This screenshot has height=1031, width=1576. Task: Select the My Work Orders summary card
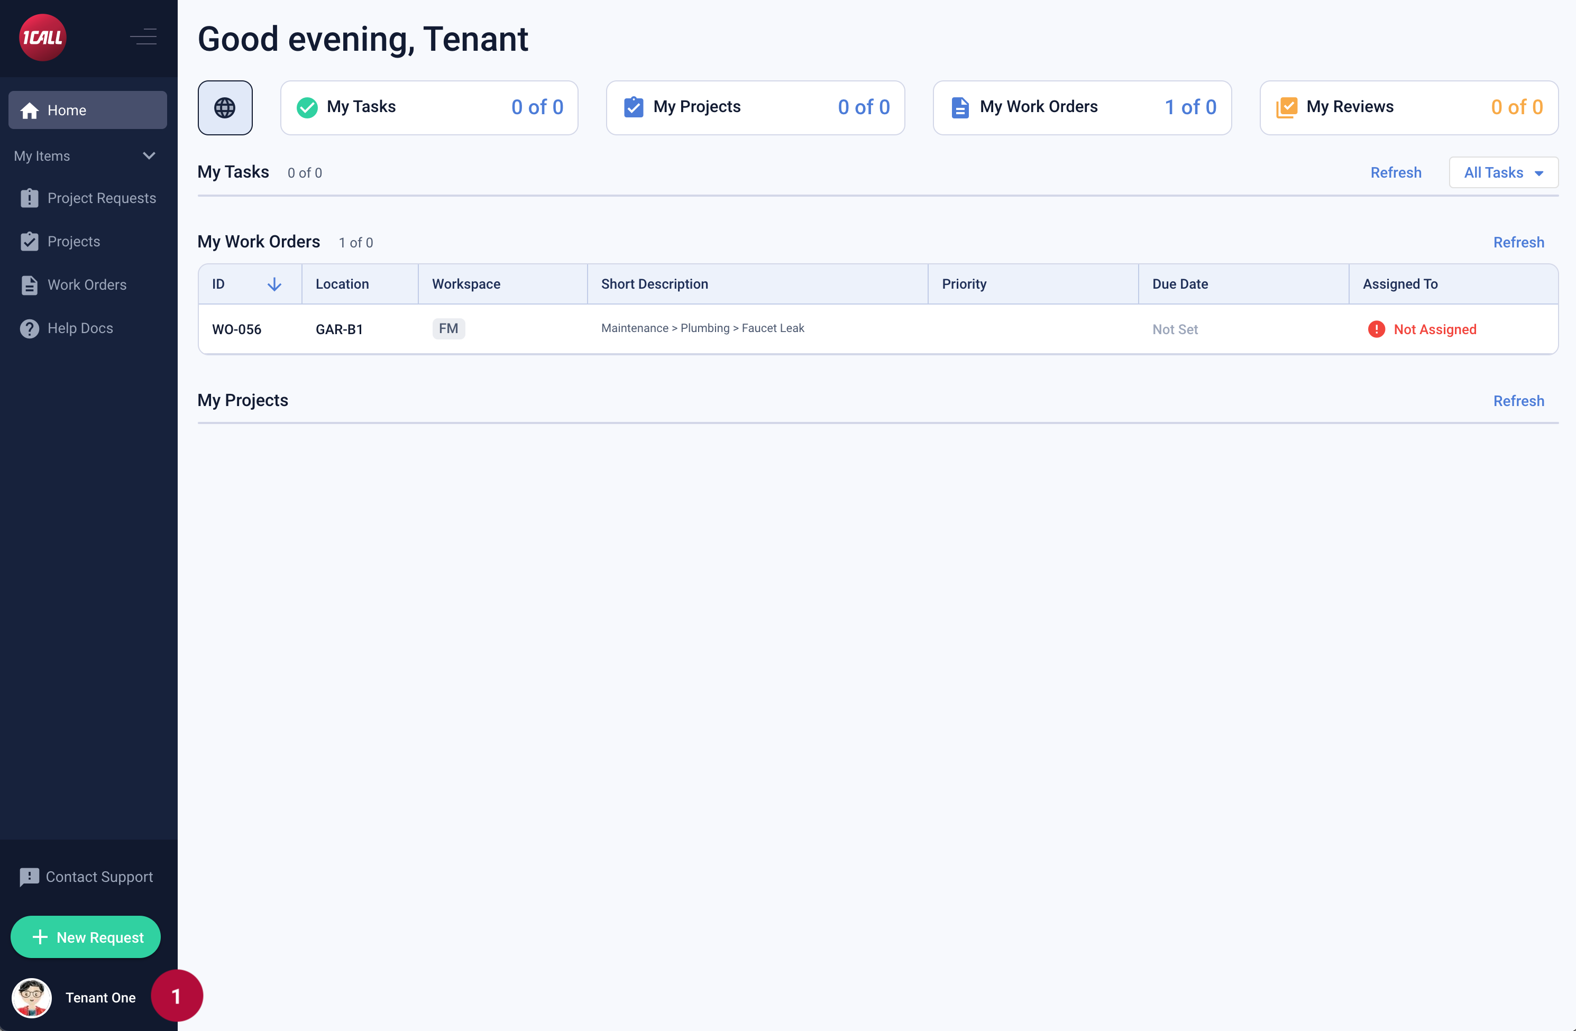1082,107
